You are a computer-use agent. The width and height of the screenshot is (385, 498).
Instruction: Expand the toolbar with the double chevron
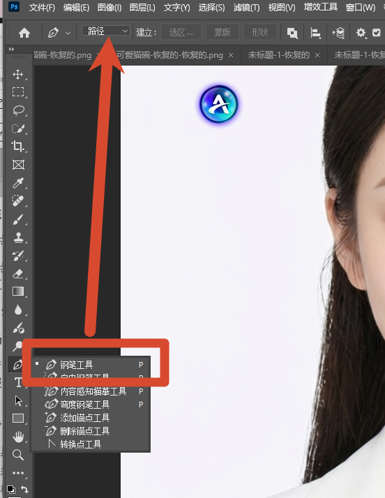11,50
